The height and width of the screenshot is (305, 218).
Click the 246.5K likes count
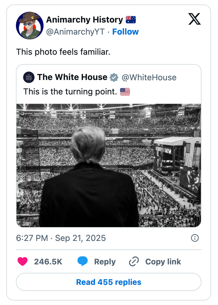pos(48,262)
